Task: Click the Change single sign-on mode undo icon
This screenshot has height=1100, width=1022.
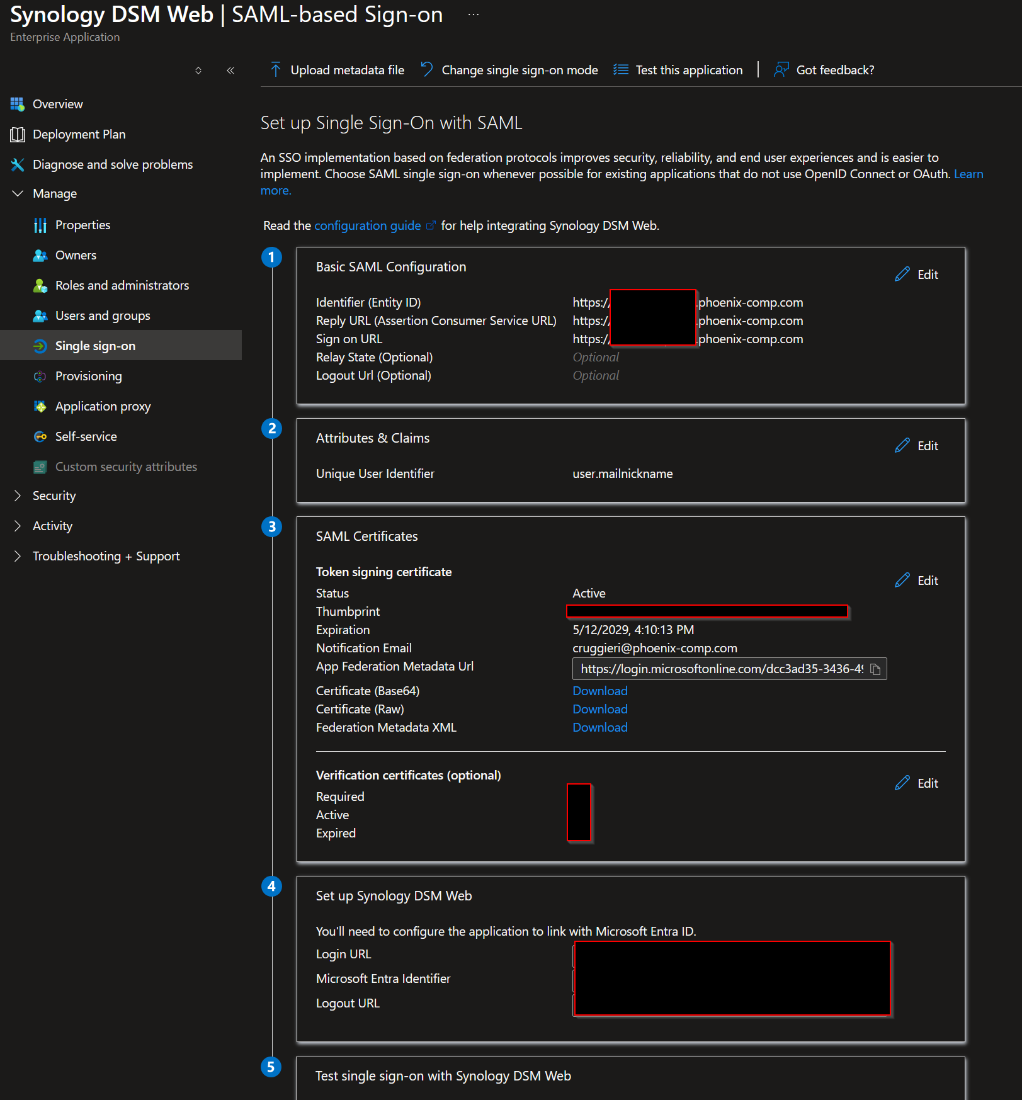Action: point(427,70)
